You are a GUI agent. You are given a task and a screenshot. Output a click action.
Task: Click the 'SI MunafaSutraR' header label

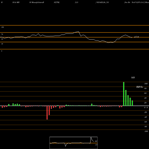tap(37, 2)
